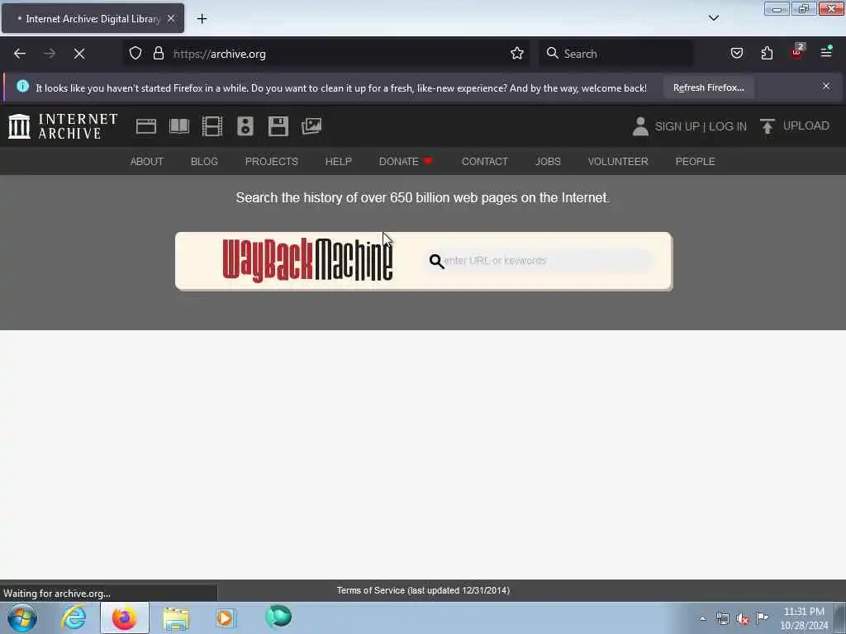Screen dimensions: 846x634
Task: Open the taskbar clock and date
Action: (x=804, y=618)
